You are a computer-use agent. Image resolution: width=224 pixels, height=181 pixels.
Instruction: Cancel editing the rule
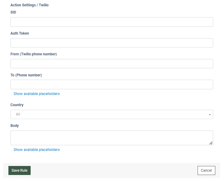click(206, 170)
